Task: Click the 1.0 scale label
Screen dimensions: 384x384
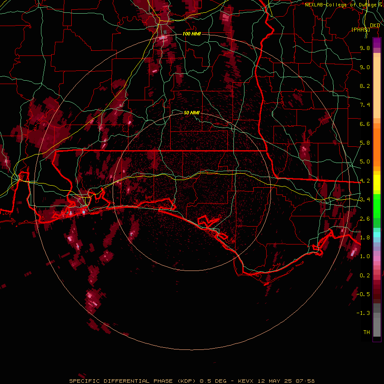Action: click(x=365, y=256)
